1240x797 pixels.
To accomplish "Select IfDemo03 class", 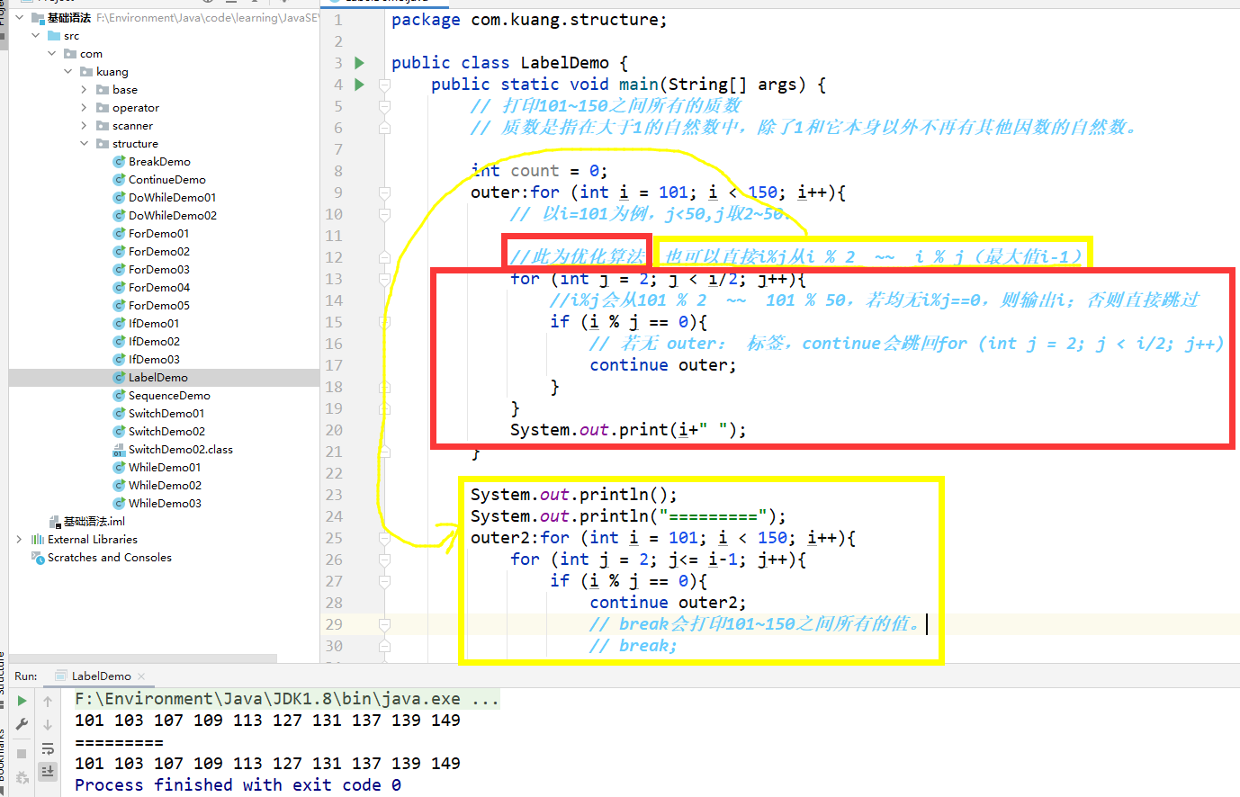I will [x=154, y=360].
